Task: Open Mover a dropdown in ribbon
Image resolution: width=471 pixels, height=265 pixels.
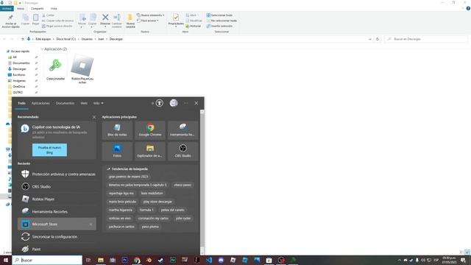Action: coord(82,21)
